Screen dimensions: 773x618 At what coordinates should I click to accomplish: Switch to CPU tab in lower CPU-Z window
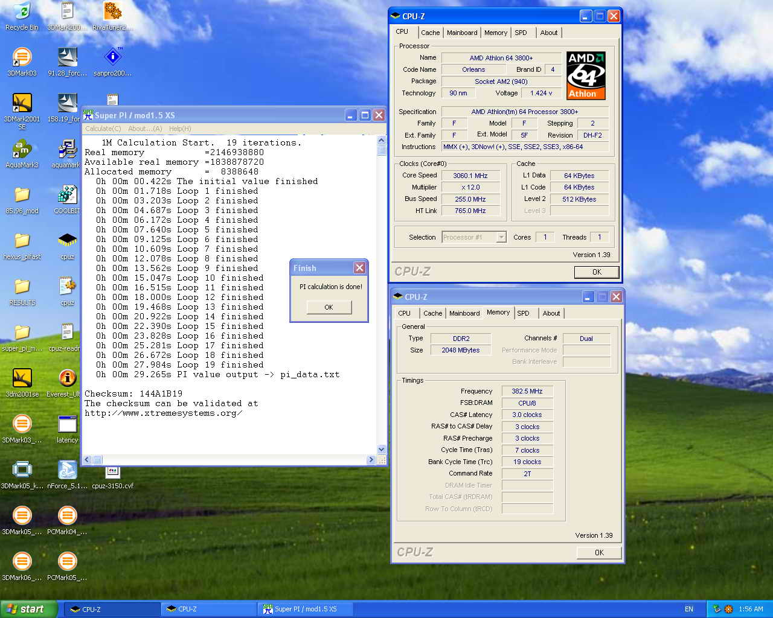[405, 313]
